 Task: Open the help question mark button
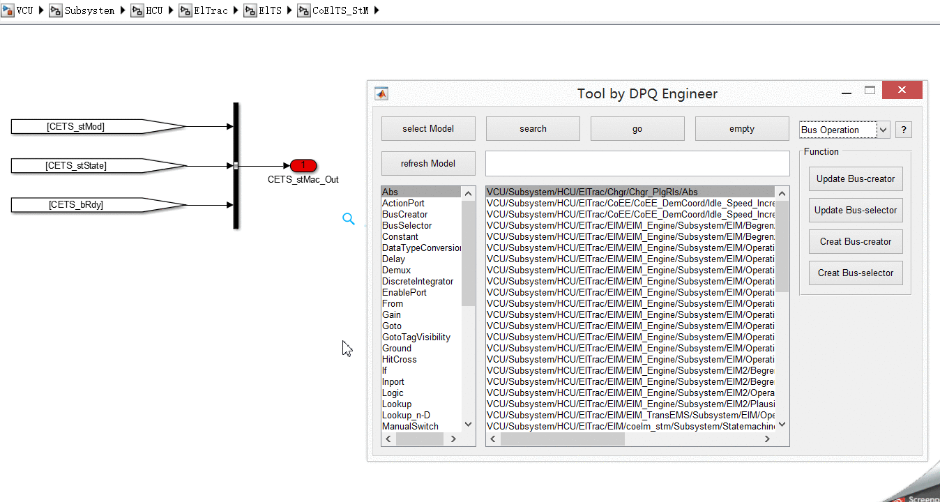coord(903,130)
